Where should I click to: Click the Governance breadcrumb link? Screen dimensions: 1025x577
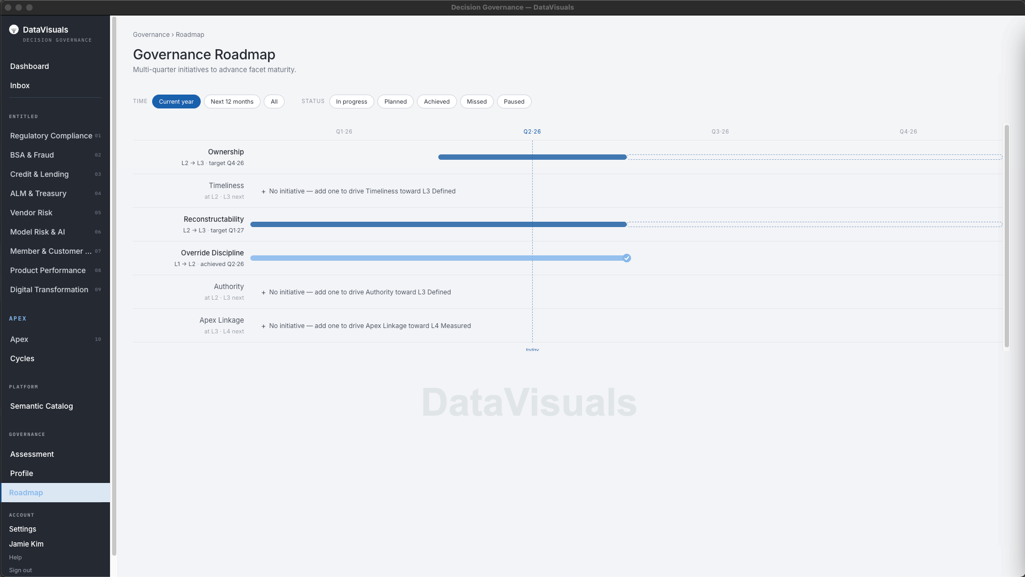coord(151,35)
